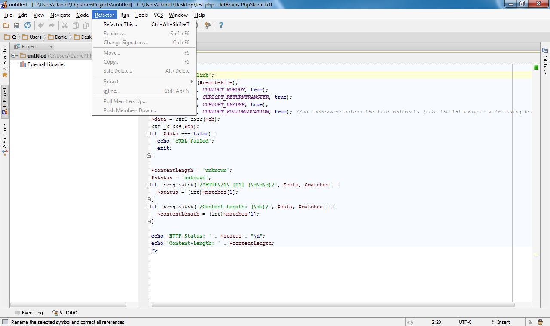Click the C: breadcrumb in navigation bar
The image size is (550, 326).
(10, 37)
